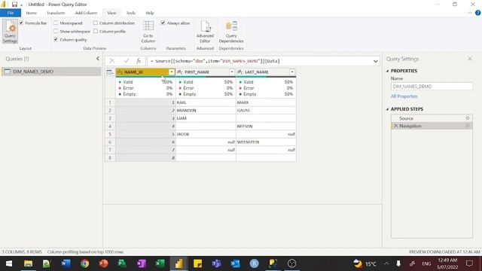The width and height of the screenshot is (482, 271).
Task: Open Source step settings gear
Action: point(468,118)
